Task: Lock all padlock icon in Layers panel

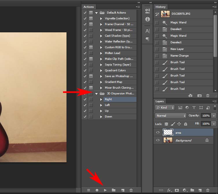Action: tap(185, 124)
